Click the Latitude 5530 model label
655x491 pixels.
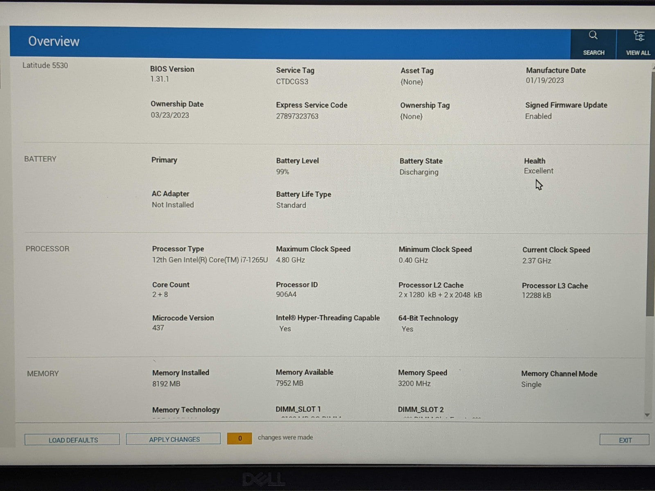(45, 65)
